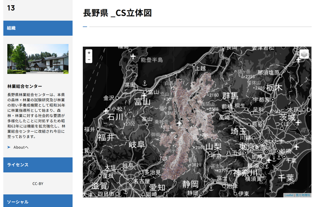313x207 pixels.
Task: Click the 横須賀 label on the map
Action: (253, 179)
